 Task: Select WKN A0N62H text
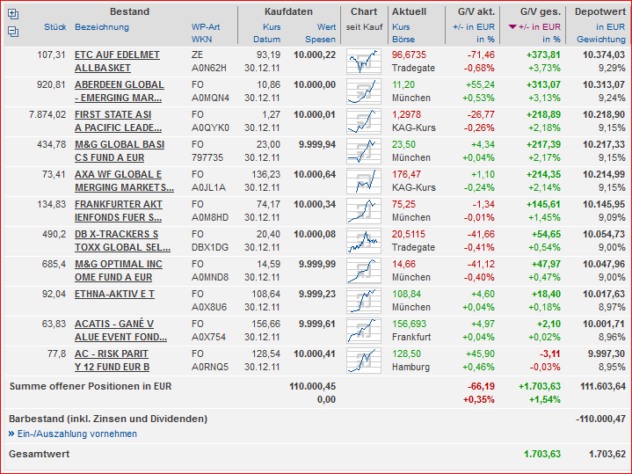209,69
